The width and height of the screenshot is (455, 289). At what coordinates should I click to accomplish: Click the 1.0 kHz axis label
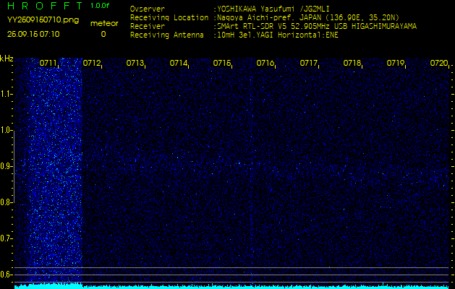tap(5, 130)
